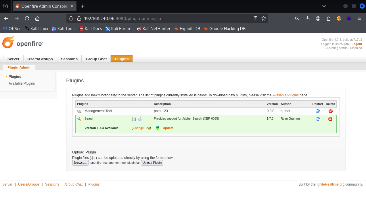The height and width of the screenshot is (224, 366).
Task: Focus the browser address bar
Action: [167, 18]
